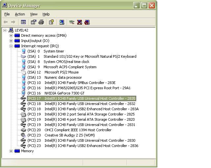Collapse the Interrupt request (IRQ) node
This screenshot has height=168, width=211.
coord(11,46)
